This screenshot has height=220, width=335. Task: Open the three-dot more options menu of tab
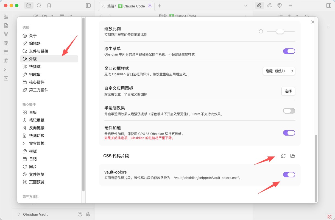point(245,16)
